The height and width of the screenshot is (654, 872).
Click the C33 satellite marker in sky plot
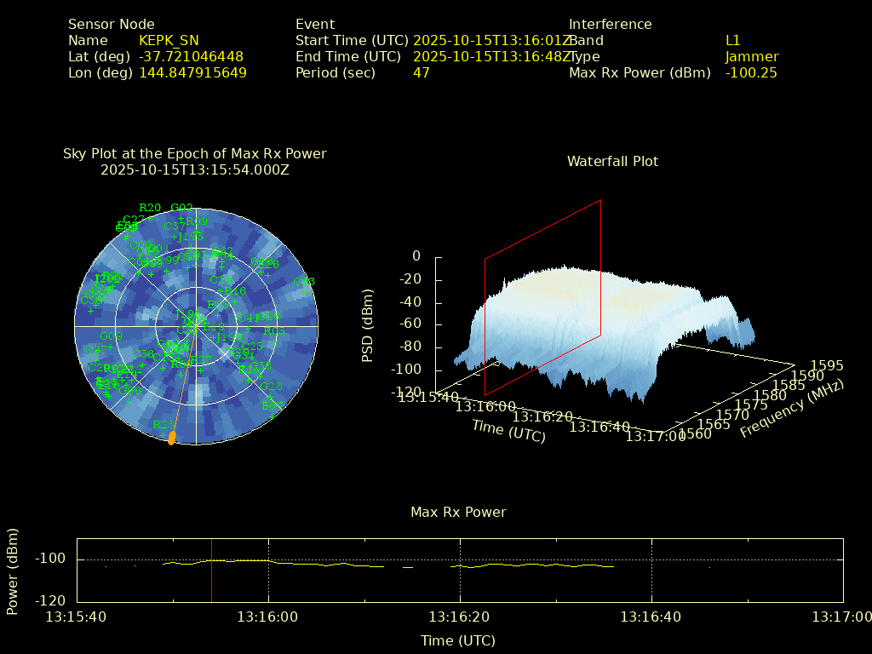click(x=304, y=282)
